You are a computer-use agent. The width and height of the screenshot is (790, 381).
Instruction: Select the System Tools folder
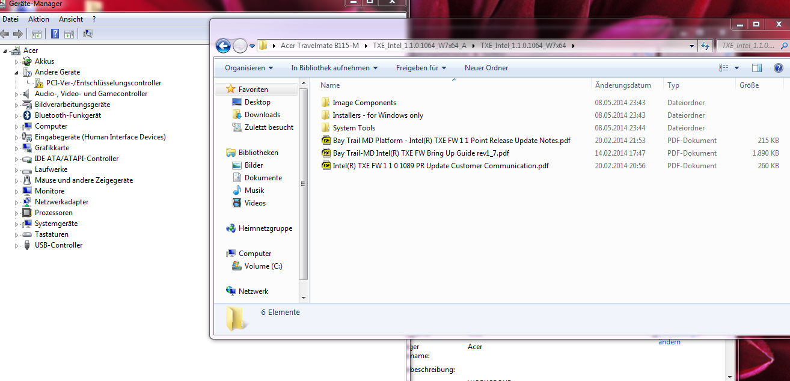[x=354, y=128]
